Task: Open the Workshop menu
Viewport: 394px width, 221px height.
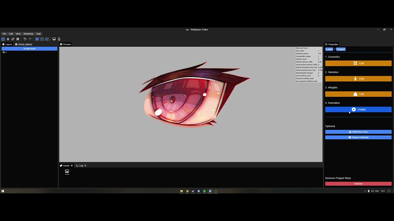Action: (28, 34)
